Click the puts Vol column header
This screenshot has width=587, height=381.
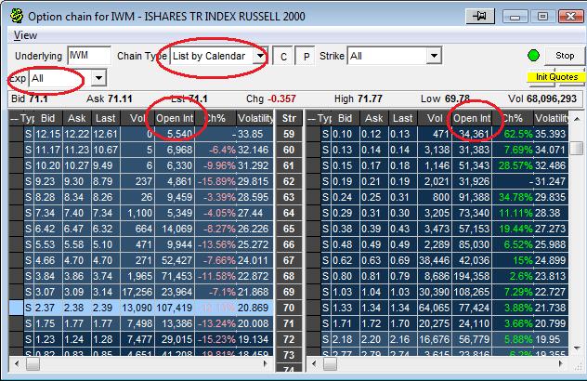435,118
